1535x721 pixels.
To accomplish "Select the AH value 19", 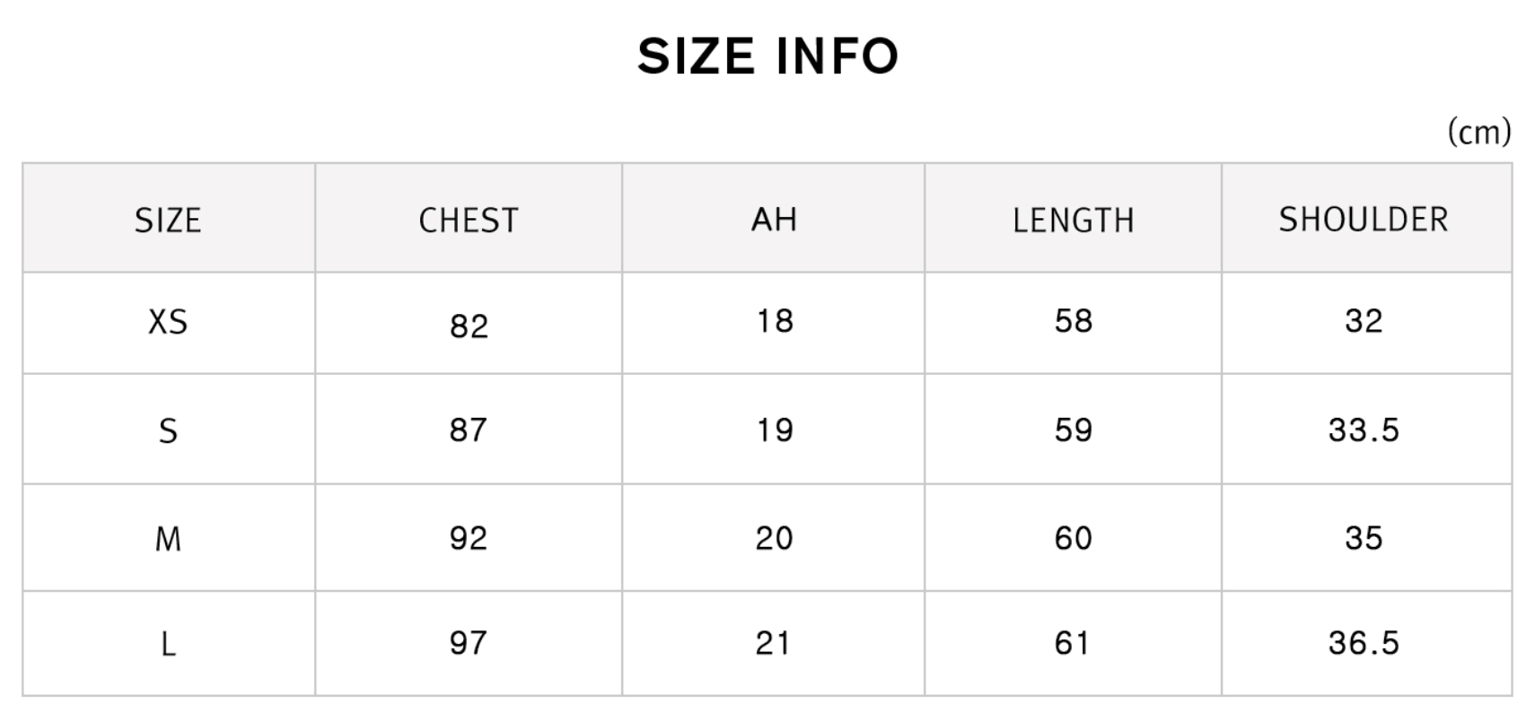I will pos(774,430).
